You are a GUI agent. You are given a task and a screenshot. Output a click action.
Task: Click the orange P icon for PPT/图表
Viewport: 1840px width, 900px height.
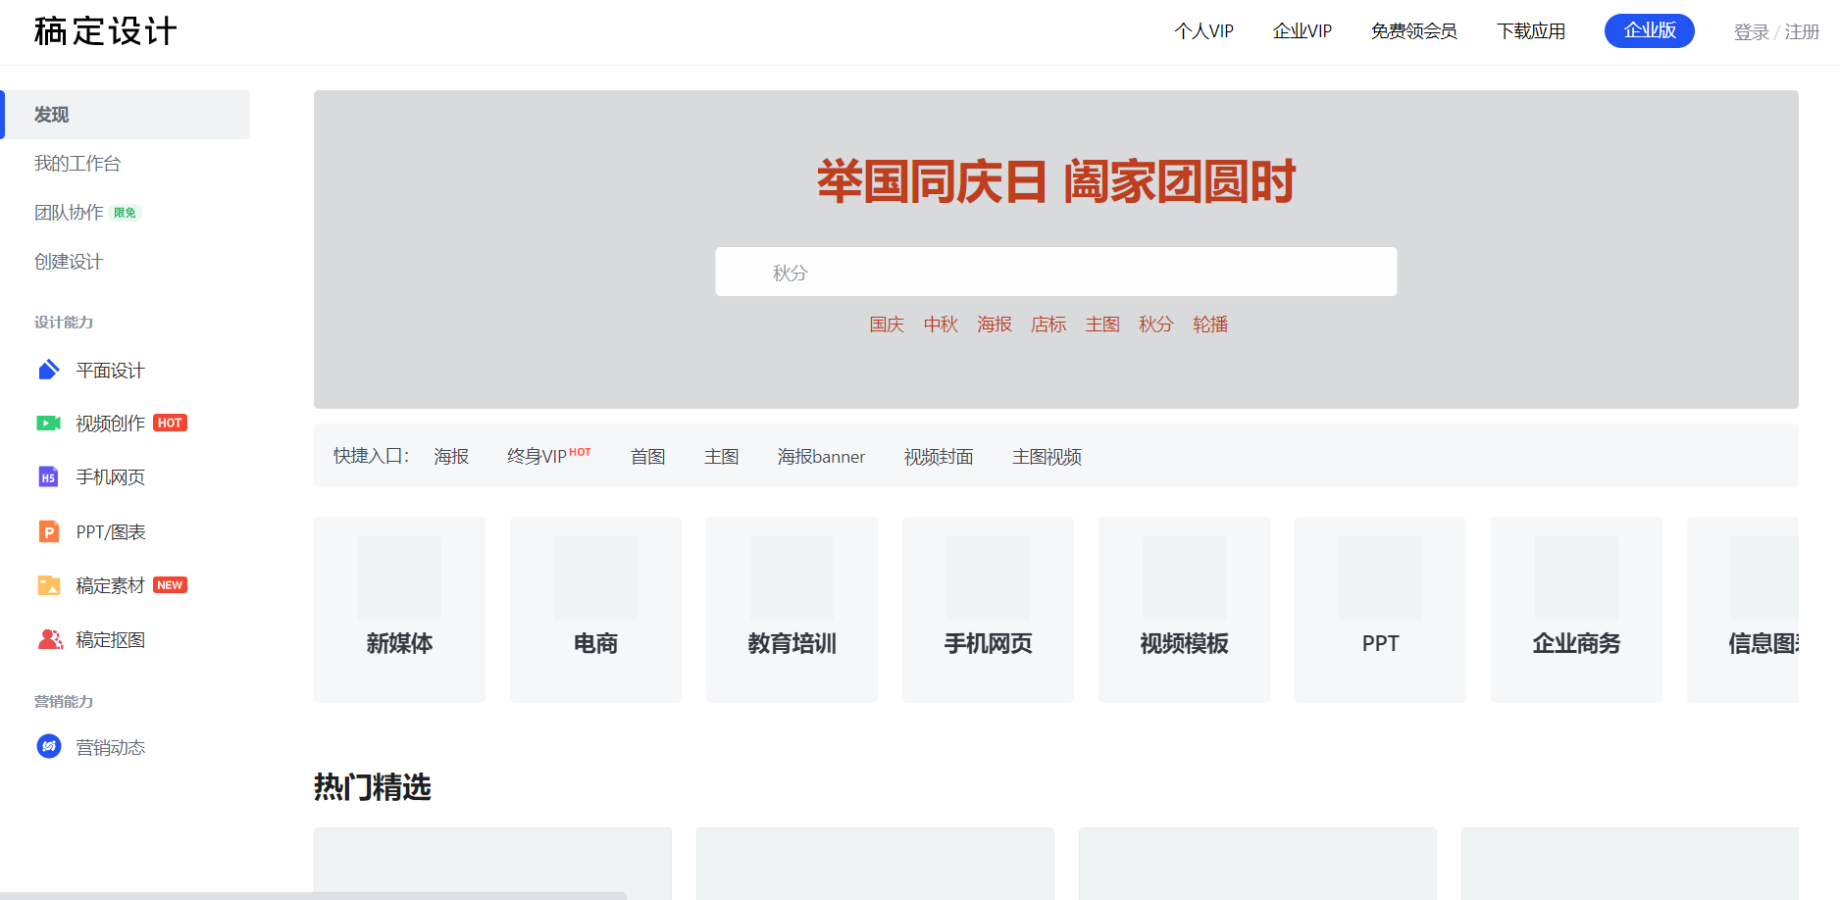tap(48, 531)
